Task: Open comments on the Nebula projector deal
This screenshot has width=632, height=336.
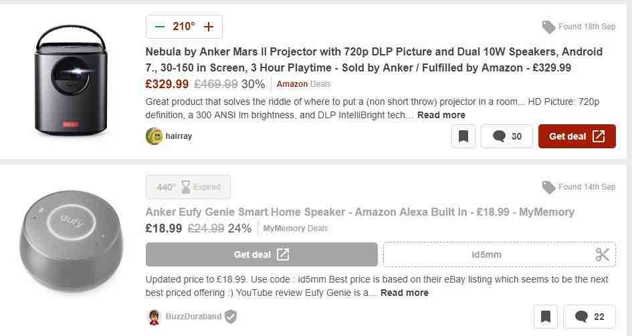Action: point(507,136)
